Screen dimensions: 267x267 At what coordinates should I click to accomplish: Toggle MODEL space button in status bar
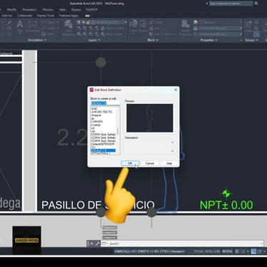227,251
